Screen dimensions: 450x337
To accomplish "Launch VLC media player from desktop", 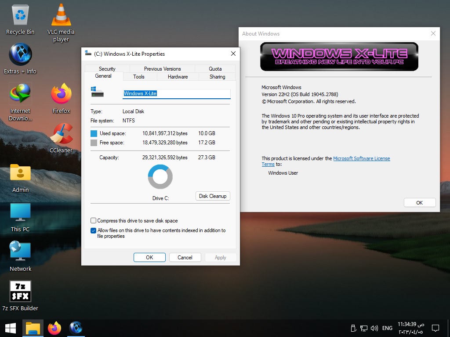I will point(61,23).
